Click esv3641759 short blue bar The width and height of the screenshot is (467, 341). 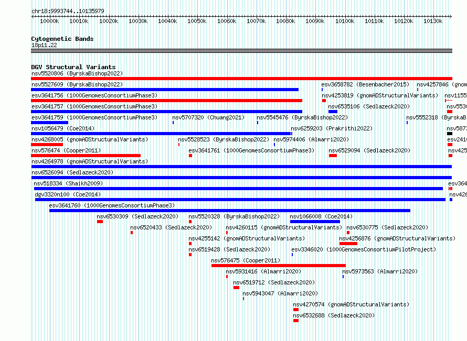pyautogui.click(x=49, y=123)
